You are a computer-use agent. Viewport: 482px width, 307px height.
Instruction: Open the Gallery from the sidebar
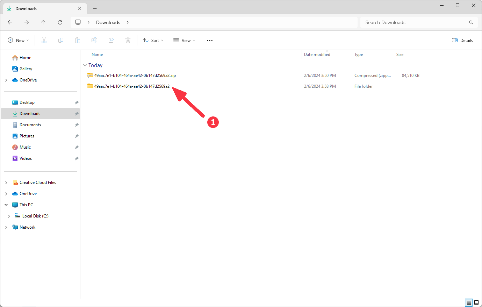[x=26, y=69]
